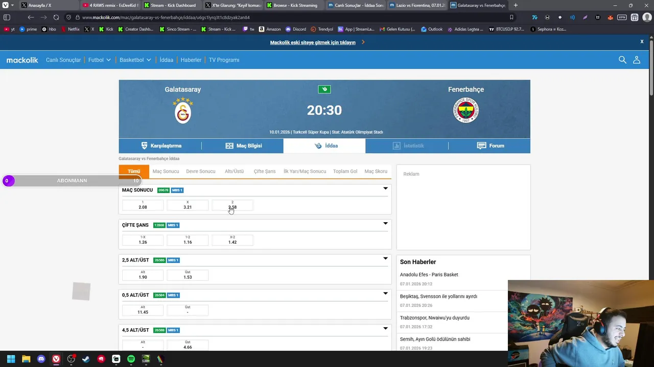Open İddaa in the top navigation

[166, 60]
